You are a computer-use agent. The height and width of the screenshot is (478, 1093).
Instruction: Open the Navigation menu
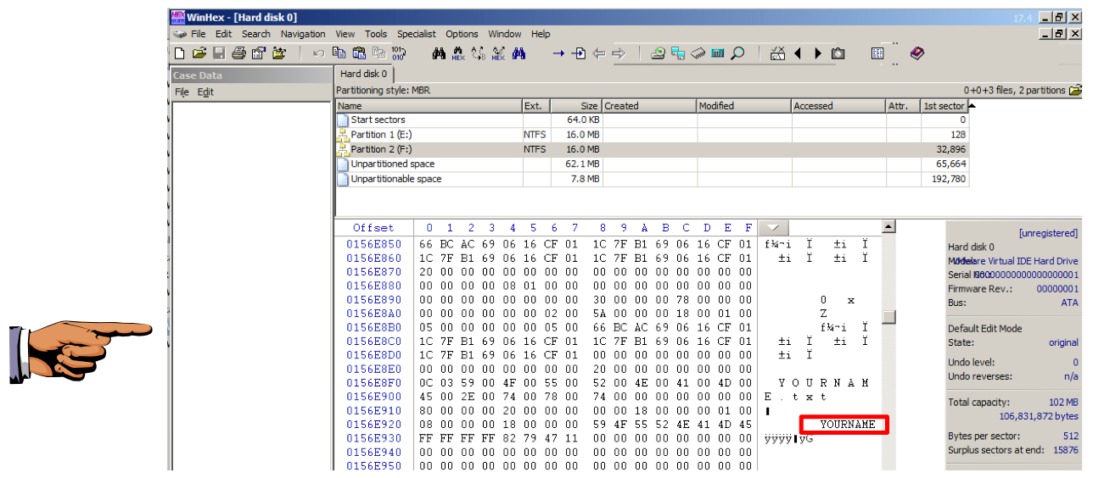coord(303,34)
